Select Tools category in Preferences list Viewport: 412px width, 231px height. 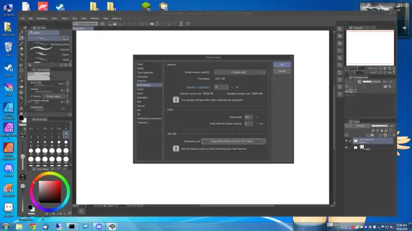pyautogui.click(x=140, y=64)
